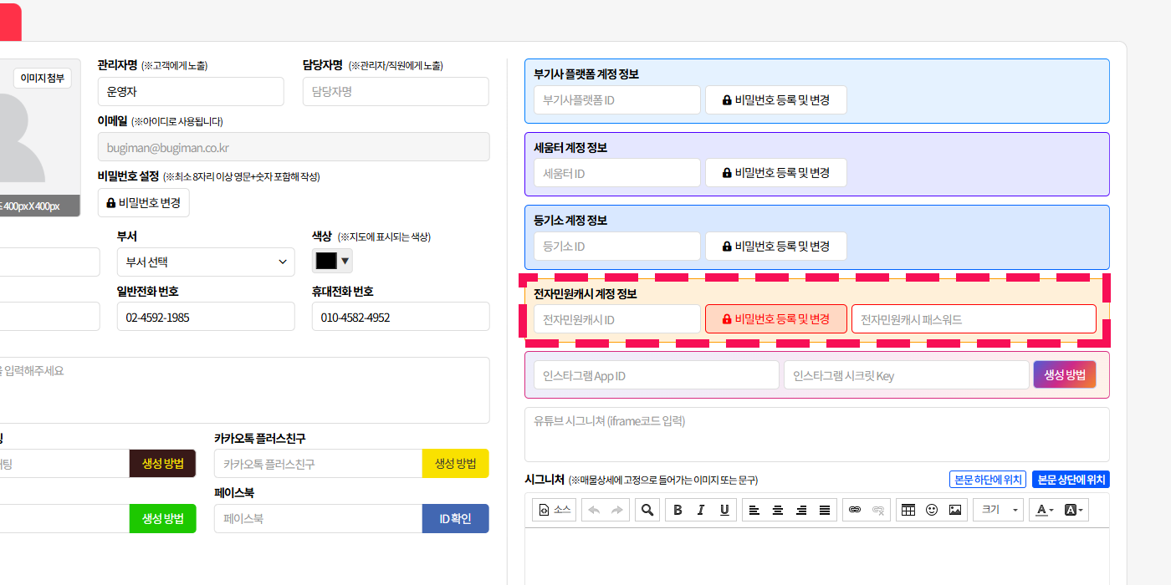
Task: Click the find magnifier icon in editor
Action: [647, 510]
